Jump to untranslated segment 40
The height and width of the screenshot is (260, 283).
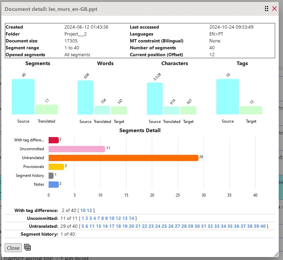[263, 226]
